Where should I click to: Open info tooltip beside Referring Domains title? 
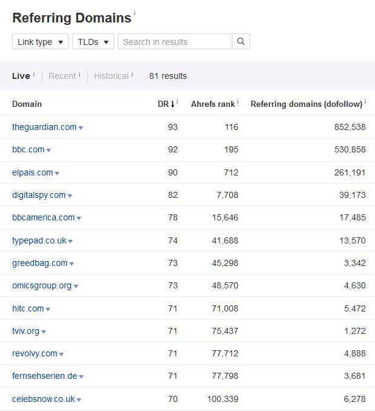tap(135, 12)
